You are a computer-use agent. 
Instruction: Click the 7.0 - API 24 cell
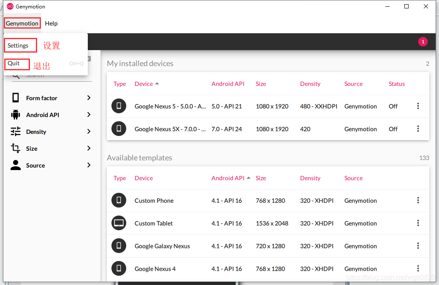pos(227,129)
